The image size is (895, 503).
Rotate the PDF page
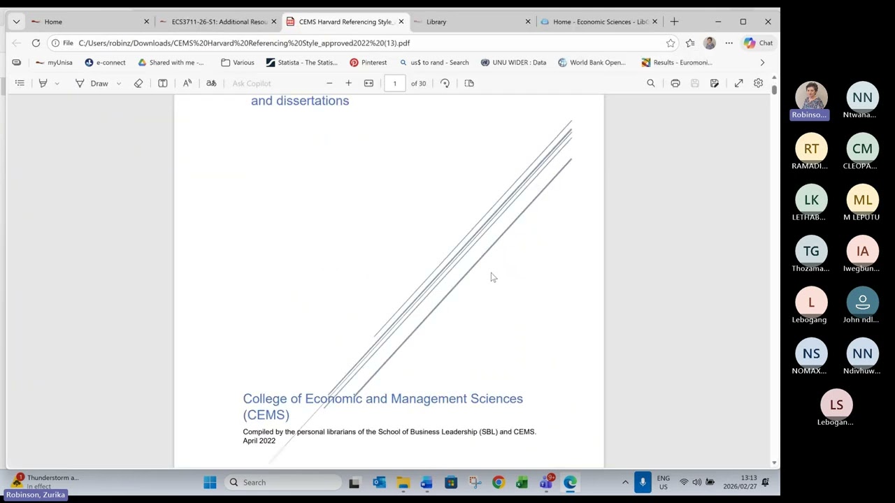click(445, 83)
